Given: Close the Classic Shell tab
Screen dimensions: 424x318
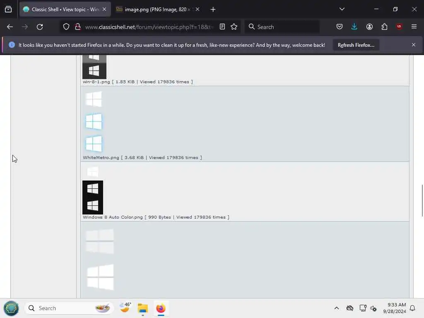Looking at the screenshot, I should [104, 10].
